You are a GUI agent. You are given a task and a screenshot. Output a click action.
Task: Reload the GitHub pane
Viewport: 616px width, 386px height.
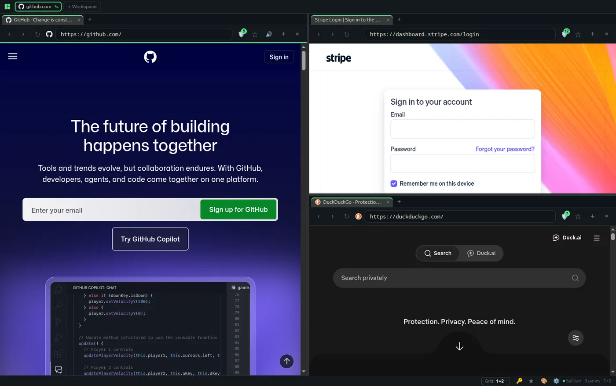pos(37,34)
